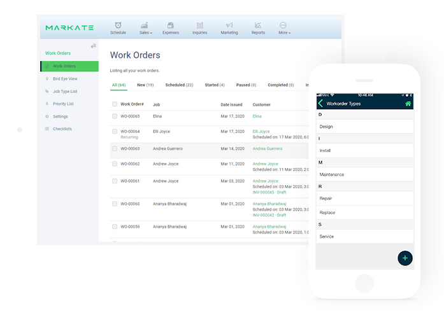Expand the More dropdown menu

pos(284,32)
